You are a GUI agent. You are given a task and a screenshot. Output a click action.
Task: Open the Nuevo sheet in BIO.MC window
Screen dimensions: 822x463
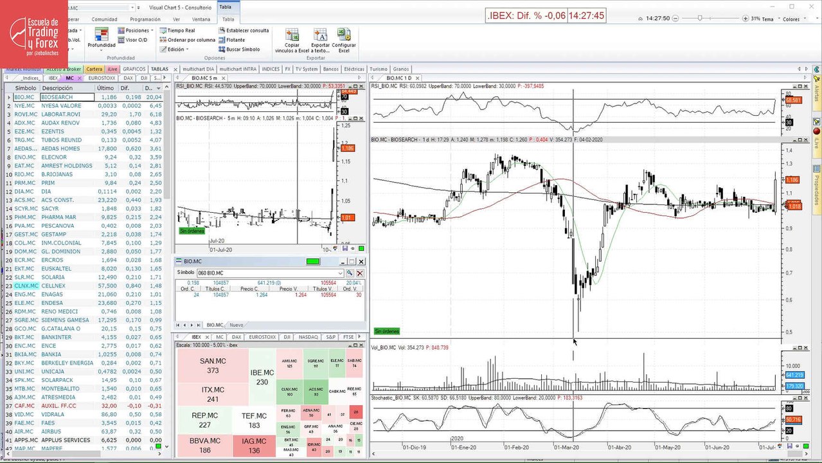pyautogui.click(x=237, y=325)
